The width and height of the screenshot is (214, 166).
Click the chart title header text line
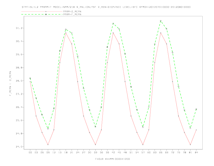click(x=106, y=7)
